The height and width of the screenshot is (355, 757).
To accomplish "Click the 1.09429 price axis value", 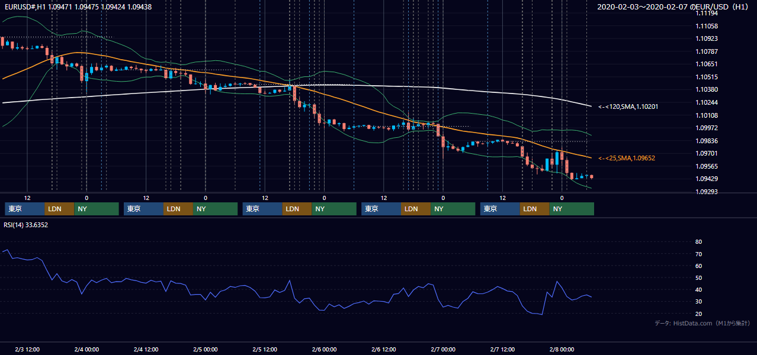I will (707, 179).
